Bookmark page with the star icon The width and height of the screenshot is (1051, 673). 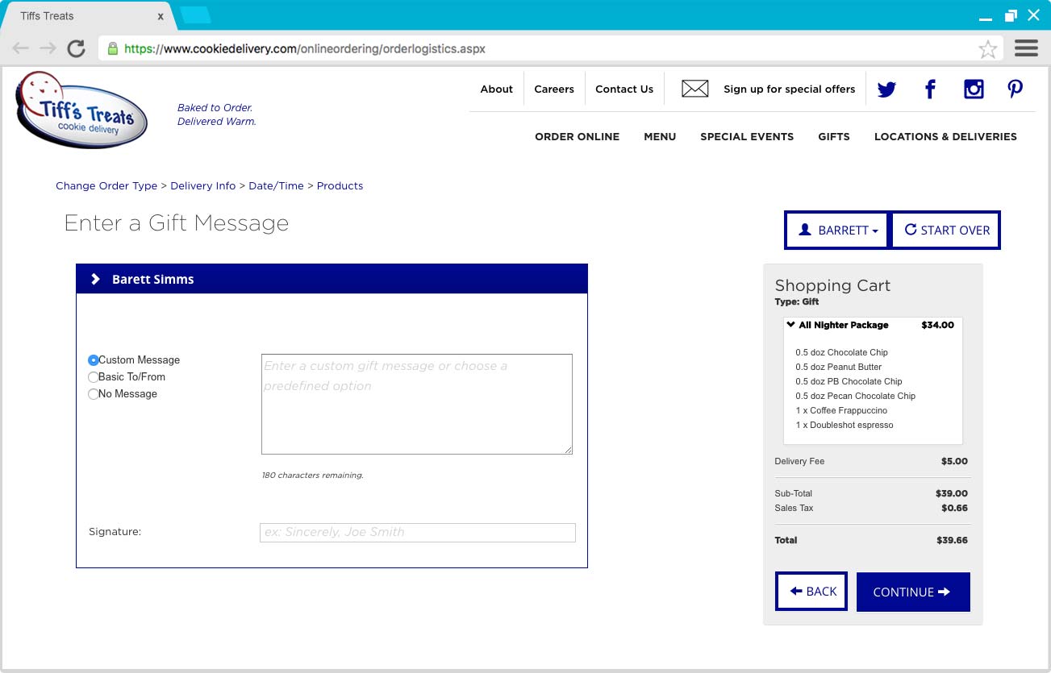[x=987, y=49]
